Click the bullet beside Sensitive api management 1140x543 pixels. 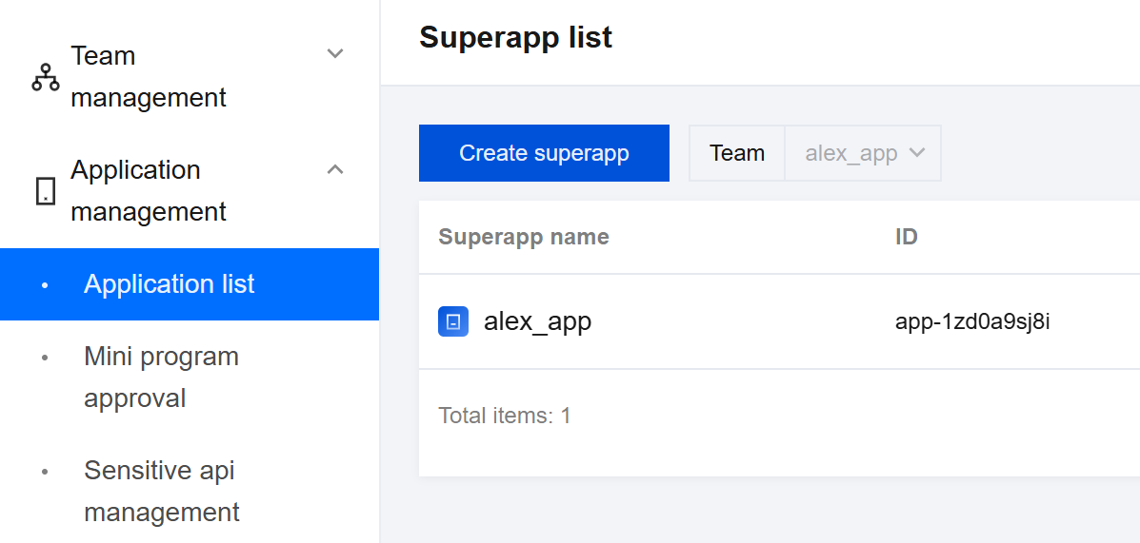tap(44, 472)
